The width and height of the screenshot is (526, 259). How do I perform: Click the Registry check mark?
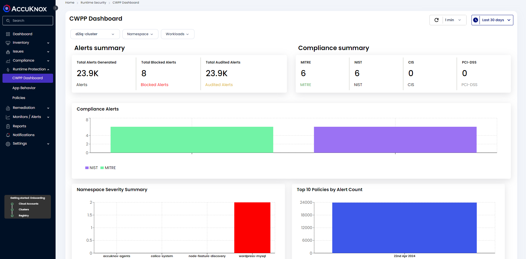point(12,216)
